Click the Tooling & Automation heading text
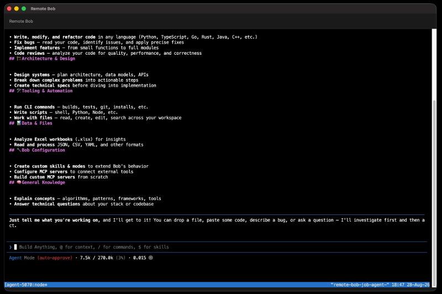 47,91
